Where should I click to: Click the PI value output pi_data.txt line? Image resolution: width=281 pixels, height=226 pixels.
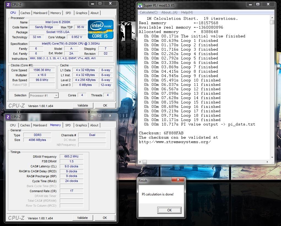pos(200,124)
